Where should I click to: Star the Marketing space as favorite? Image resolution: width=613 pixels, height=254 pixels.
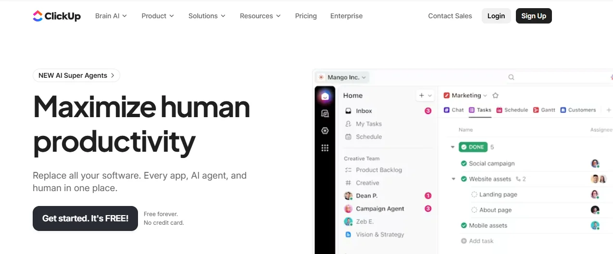(x=496, y=96)
